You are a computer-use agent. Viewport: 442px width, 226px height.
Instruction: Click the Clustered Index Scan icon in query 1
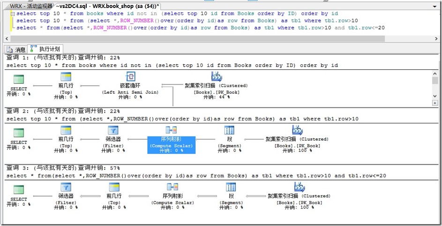pyautogui.click(x=217, y=76)
